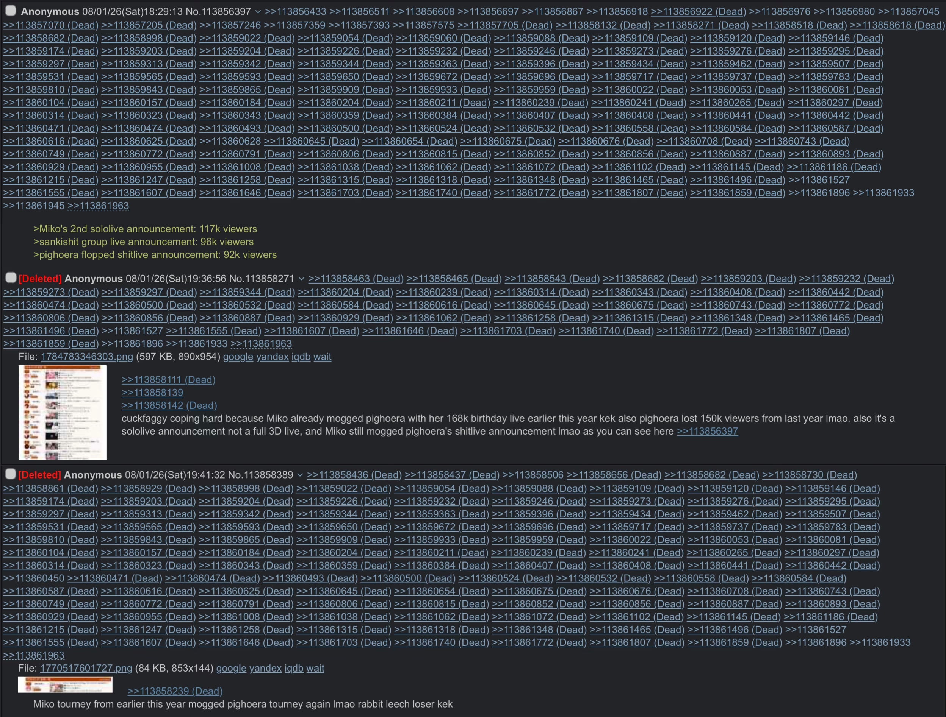Open backlink >>113858518 (Dead)

tap(799, 26)
